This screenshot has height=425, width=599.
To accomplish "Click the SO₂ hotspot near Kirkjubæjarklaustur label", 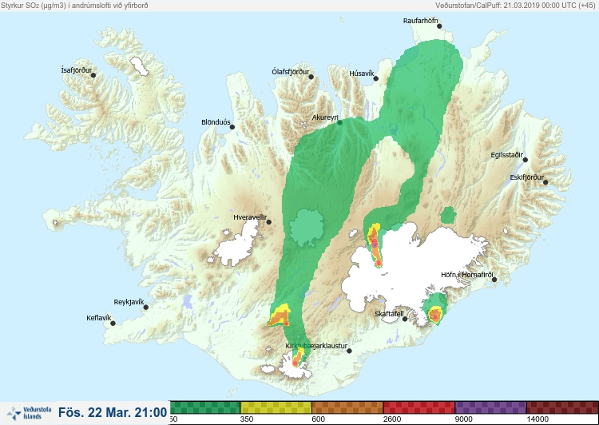I will click(x=297, y=359).
